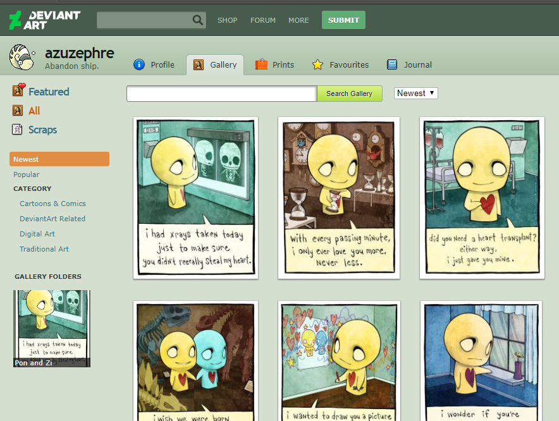Switch to the Gallery tab
This screenshot has width=559, height=421.
[215, 65]
